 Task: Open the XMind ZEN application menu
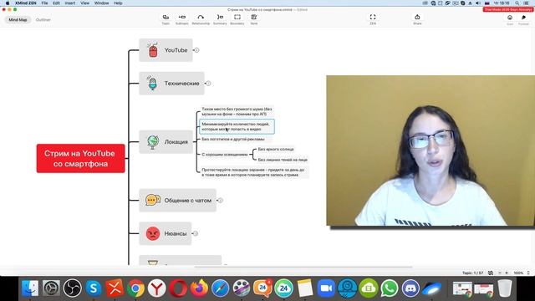(x=26, y=3)
